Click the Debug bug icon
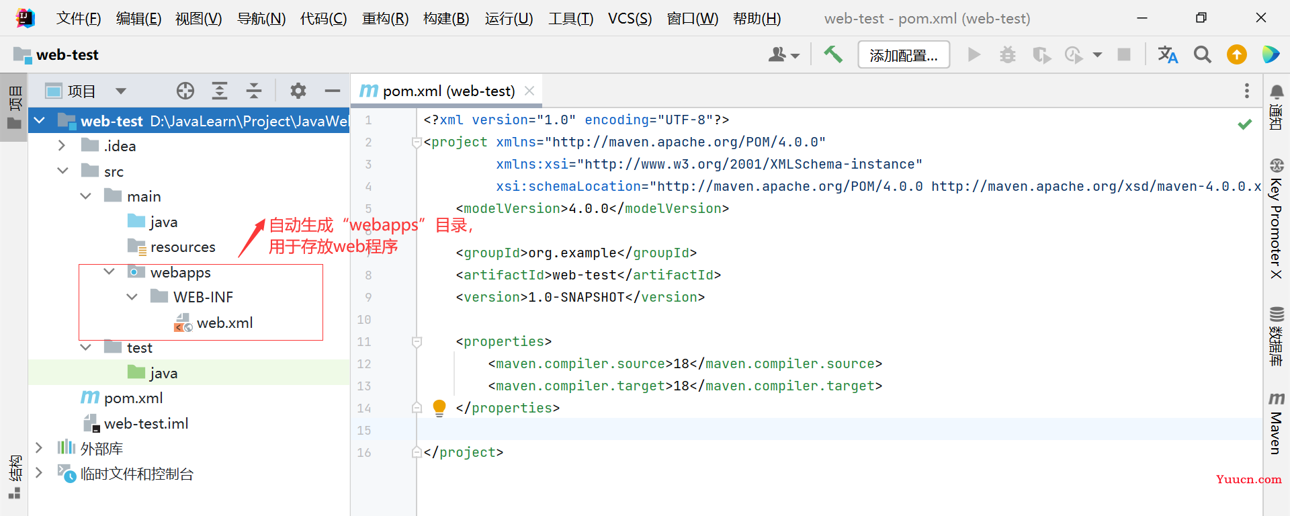Screen dimensions: 1290x516 pos(1007,54)
